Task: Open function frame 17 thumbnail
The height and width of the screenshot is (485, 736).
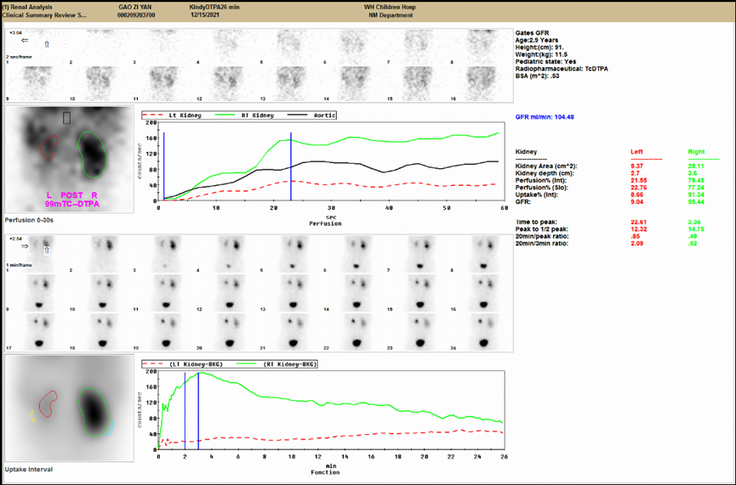Action: coord(36,332)
